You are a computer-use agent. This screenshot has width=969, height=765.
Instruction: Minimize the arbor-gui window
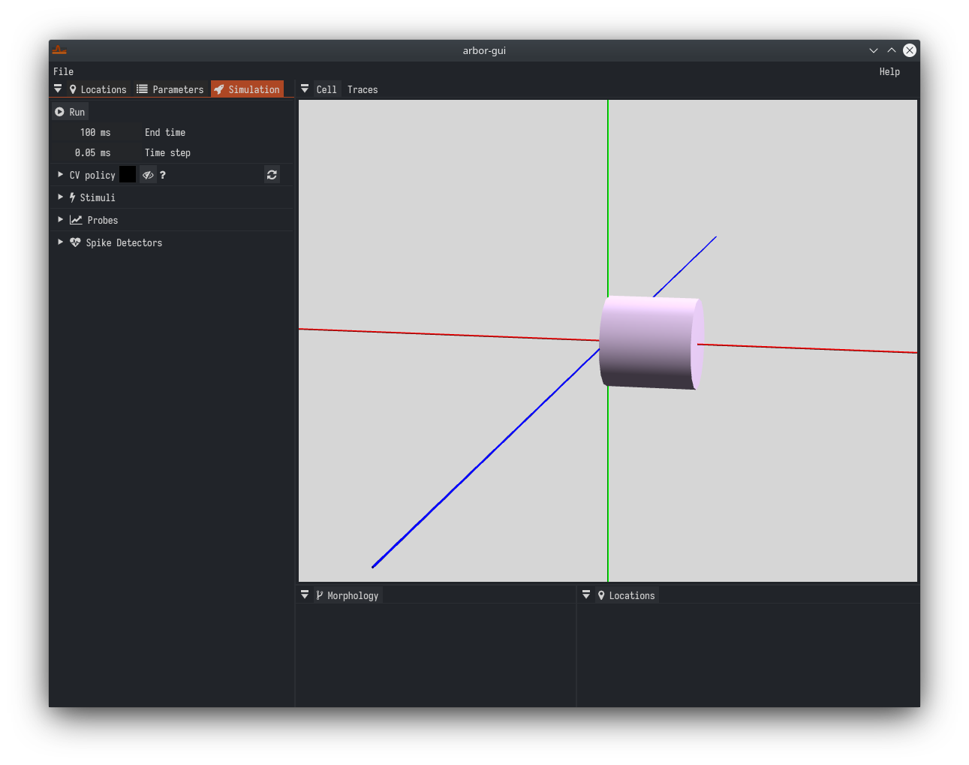874,50
